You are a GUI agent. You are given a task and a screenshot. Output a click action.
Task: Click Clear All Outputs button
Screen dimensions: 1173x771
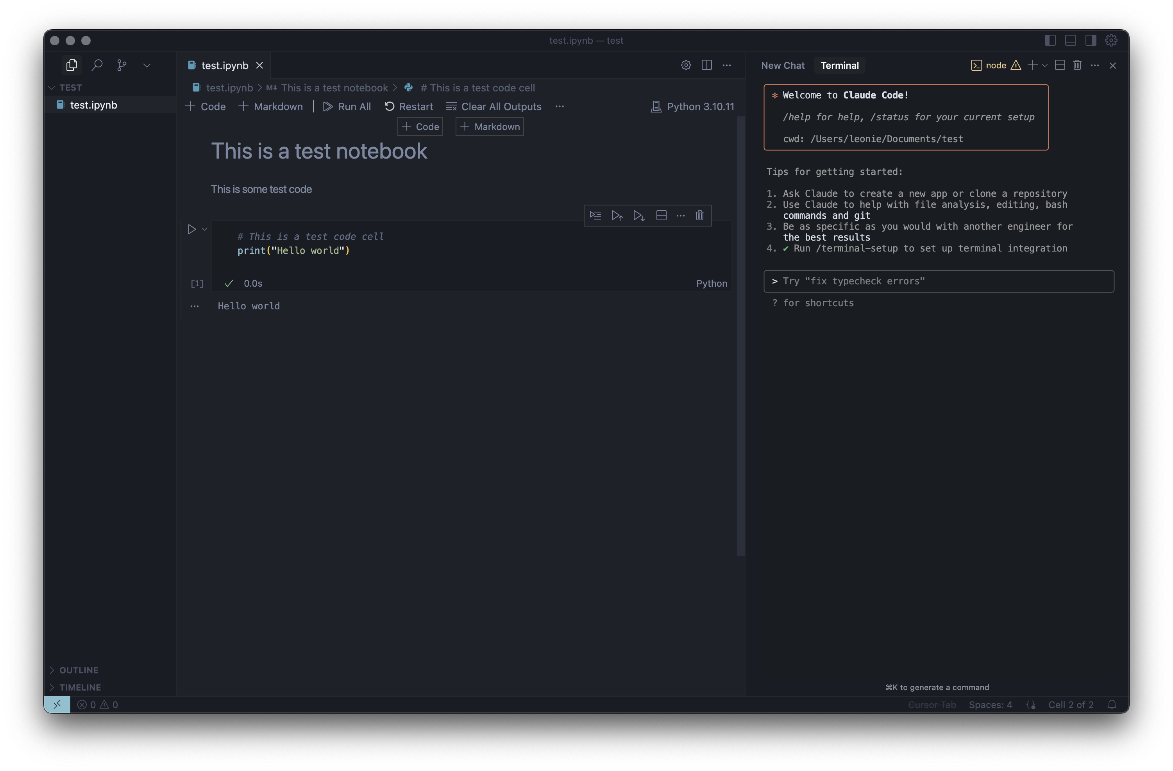tap(494, 106)
